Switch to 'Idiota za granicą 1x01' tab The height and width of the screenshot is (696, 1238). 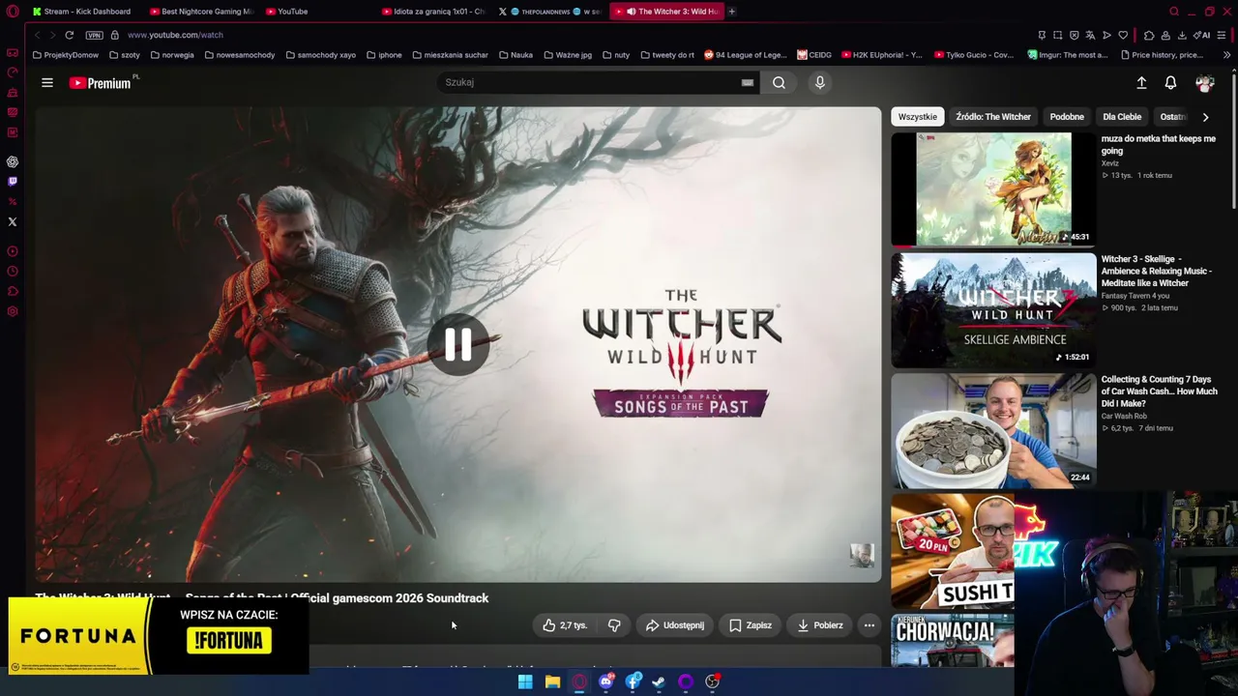[432, 12]
